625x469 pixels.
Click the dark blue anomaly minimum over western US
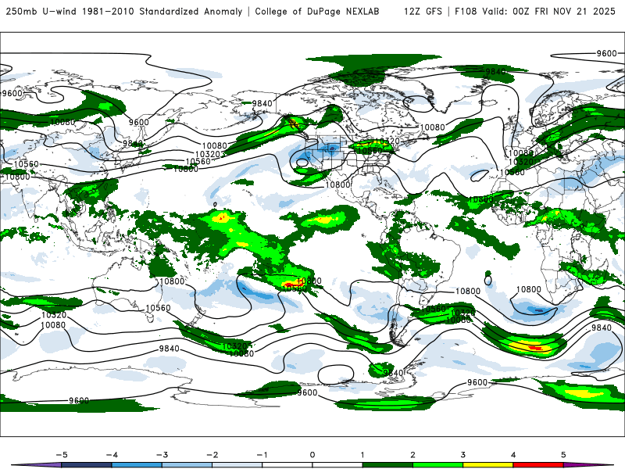pos(332,149)
